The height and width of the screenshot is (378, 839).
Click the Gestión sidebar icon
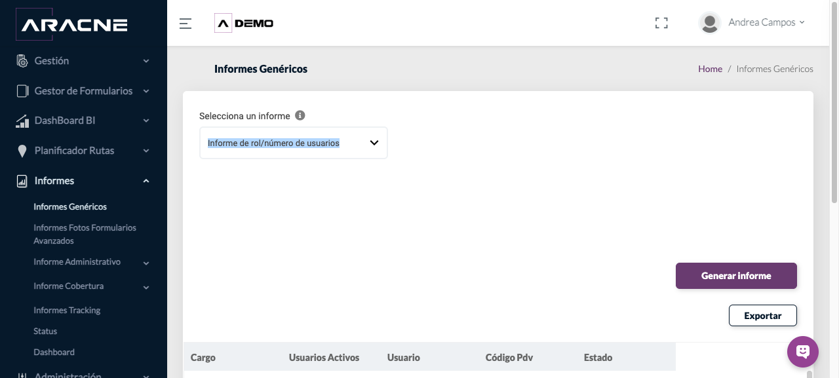(22, 61)
